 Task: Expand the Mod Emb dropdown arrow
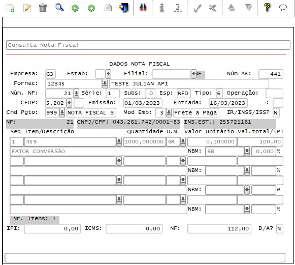click(169, 112)
